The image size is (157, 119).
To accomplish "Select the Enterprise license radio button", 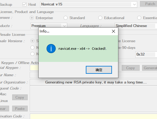I will click(x=32, y=18).
